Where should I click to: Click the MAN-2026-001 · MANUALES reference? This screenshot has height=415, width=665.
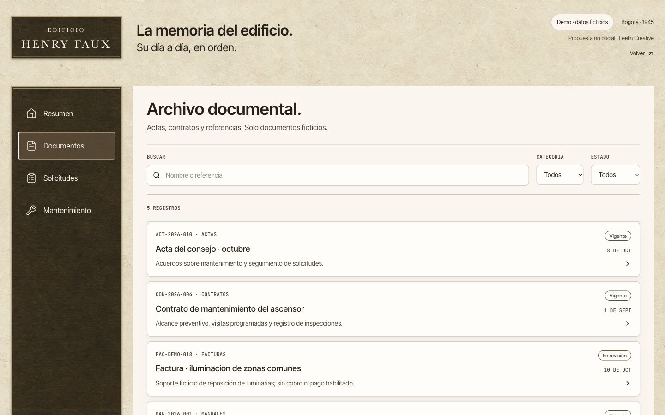tap(191, 413)
